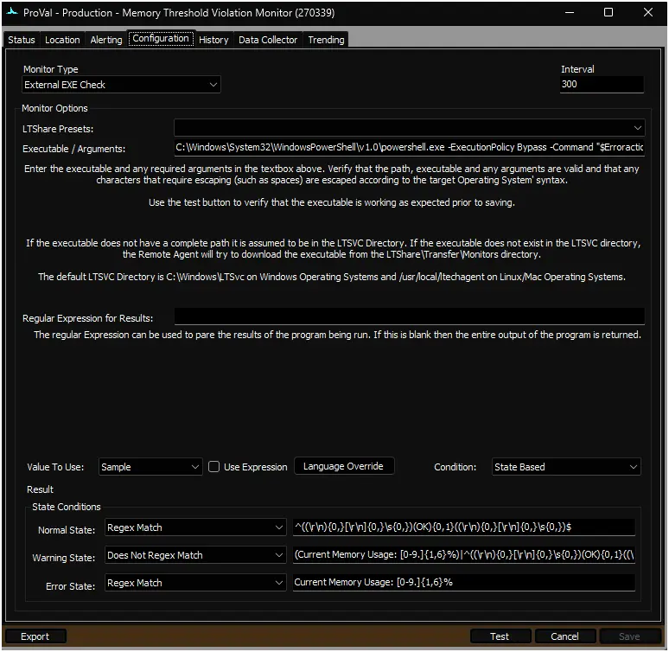
Task: Click the Executable / Arguments field
Action: (x=409, y=147)
